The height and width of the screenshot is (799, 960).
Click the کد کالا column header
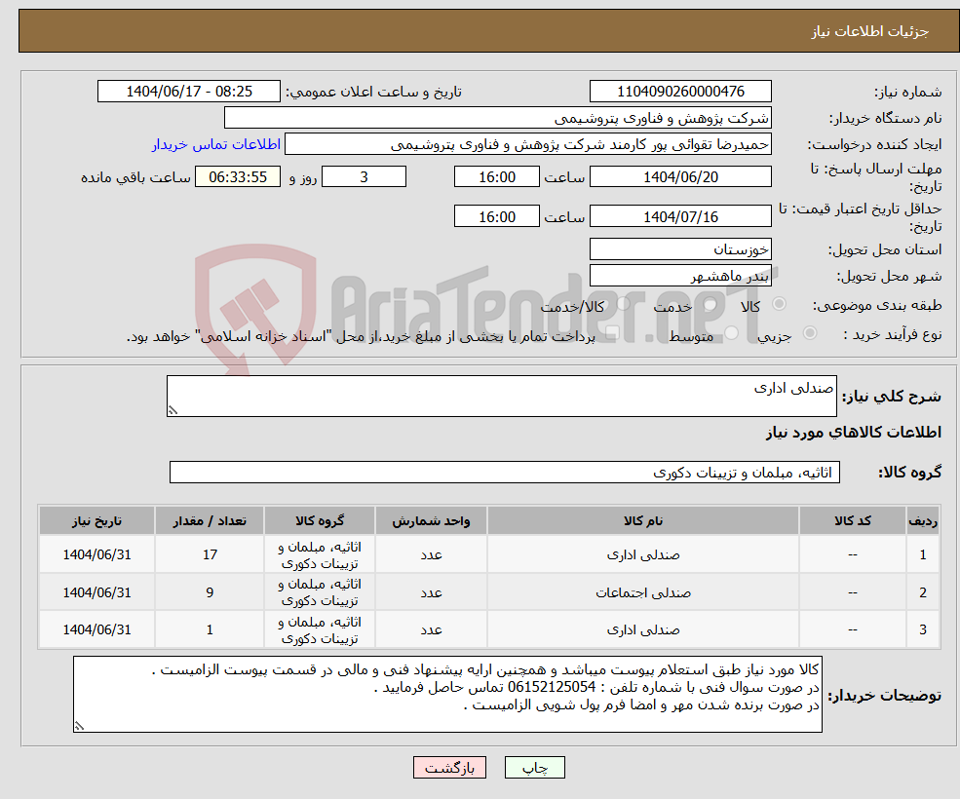coord(852,520)
